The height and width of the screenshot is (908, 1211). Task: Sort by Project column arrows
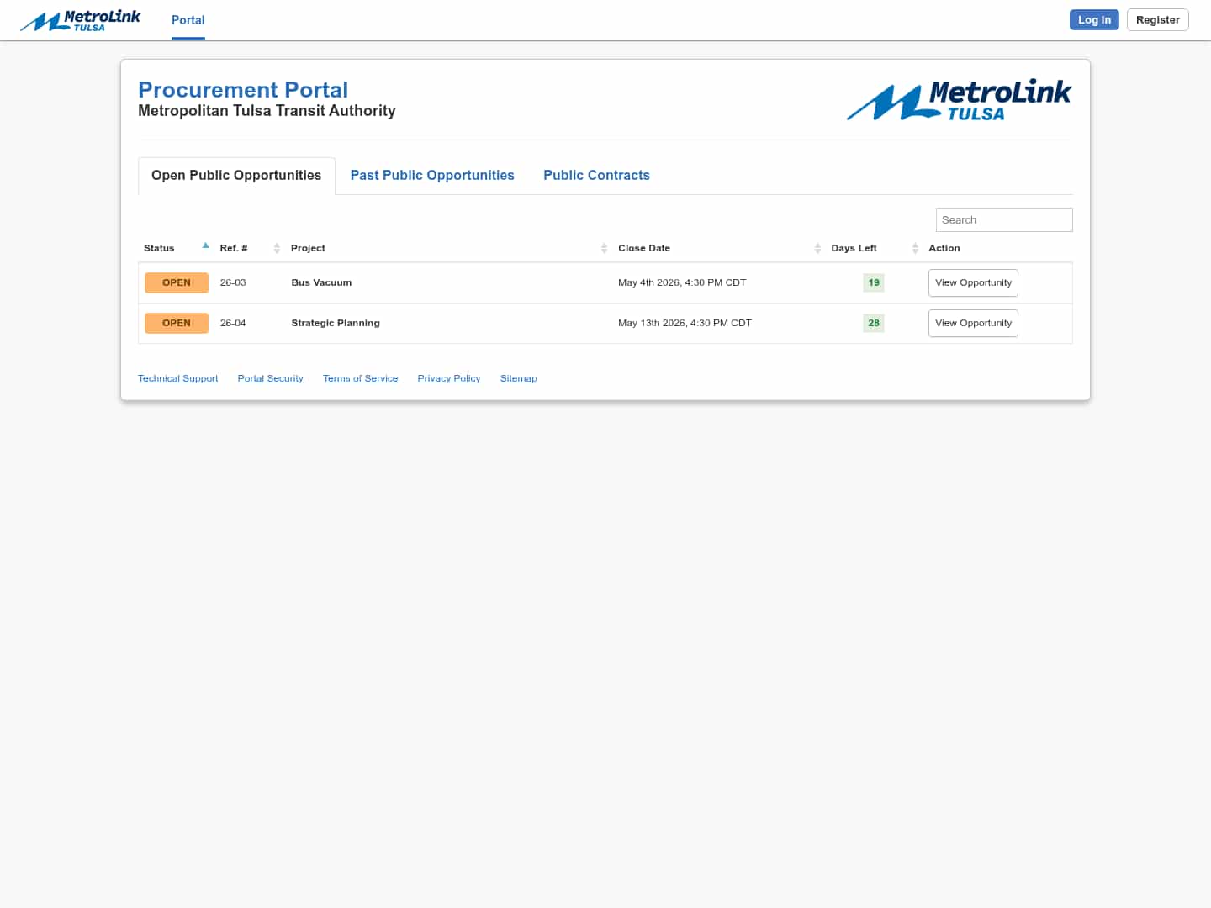pos(604,248)
